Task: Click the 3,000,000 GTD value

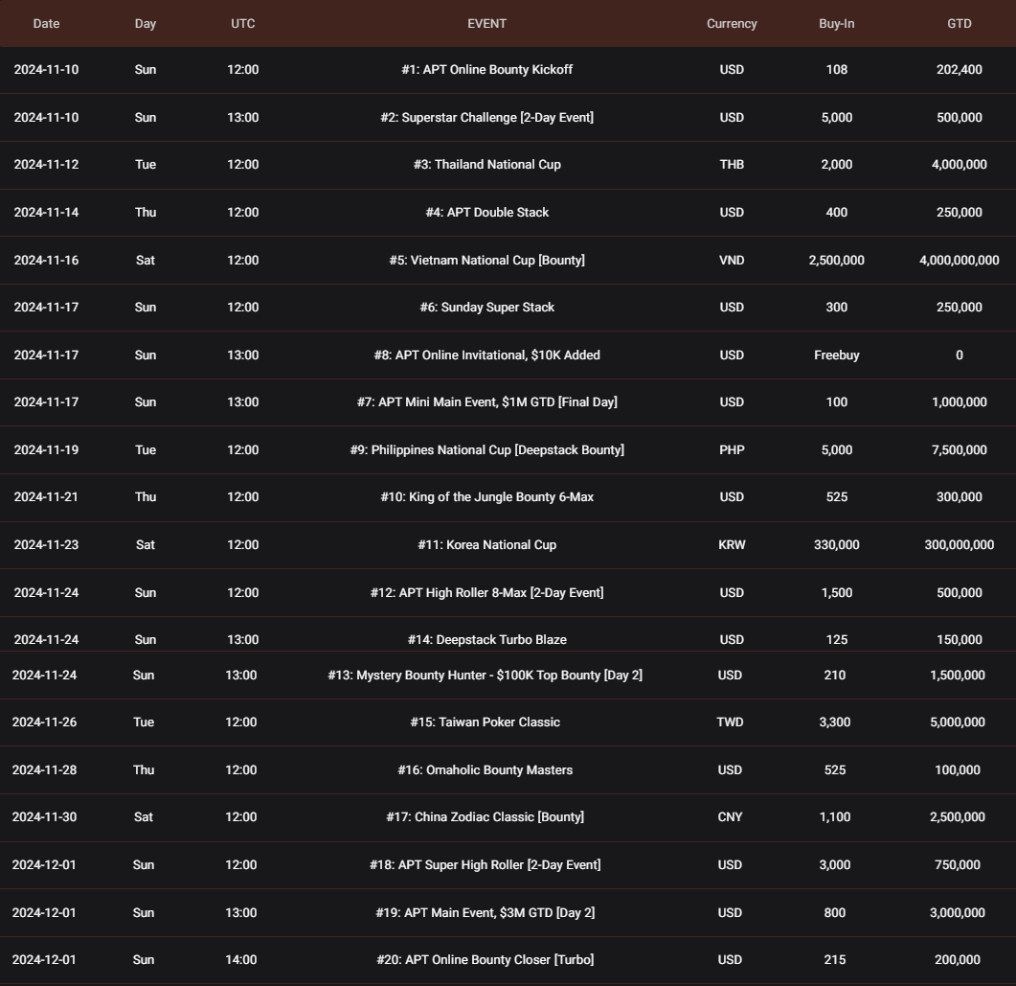Action: (x=957, y=913)
